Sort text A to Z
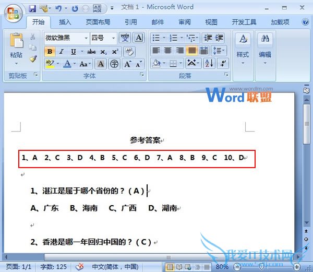 209,64
